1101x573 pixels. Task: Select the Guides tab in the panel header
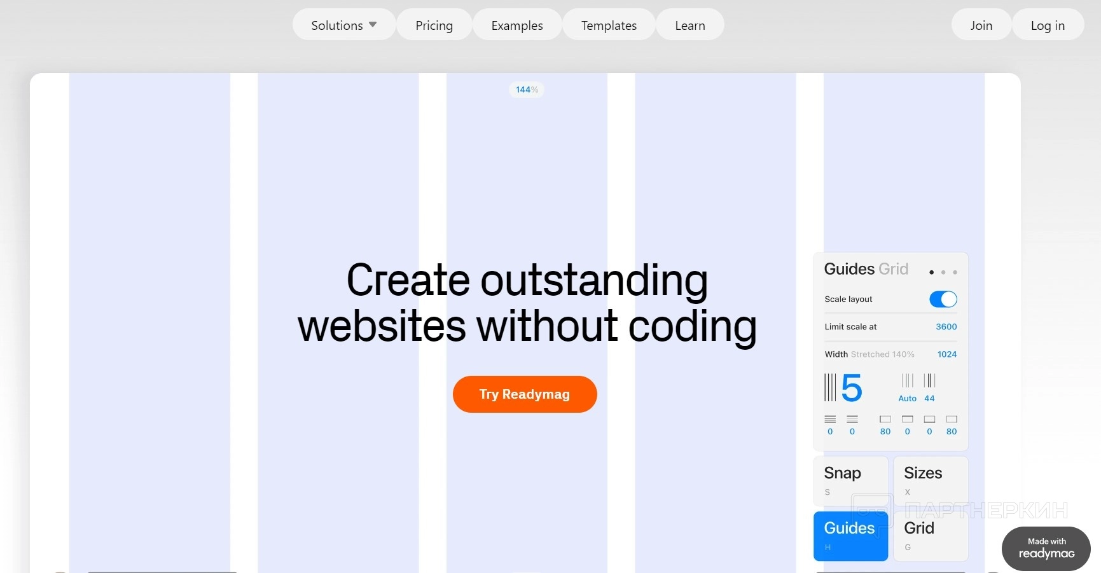849,269
